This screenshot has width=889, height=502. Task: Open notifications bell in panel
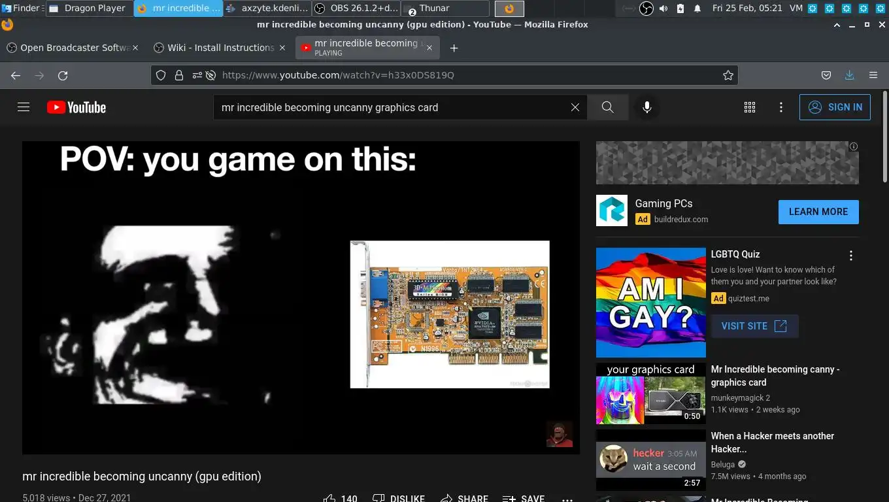pos(697,8)
